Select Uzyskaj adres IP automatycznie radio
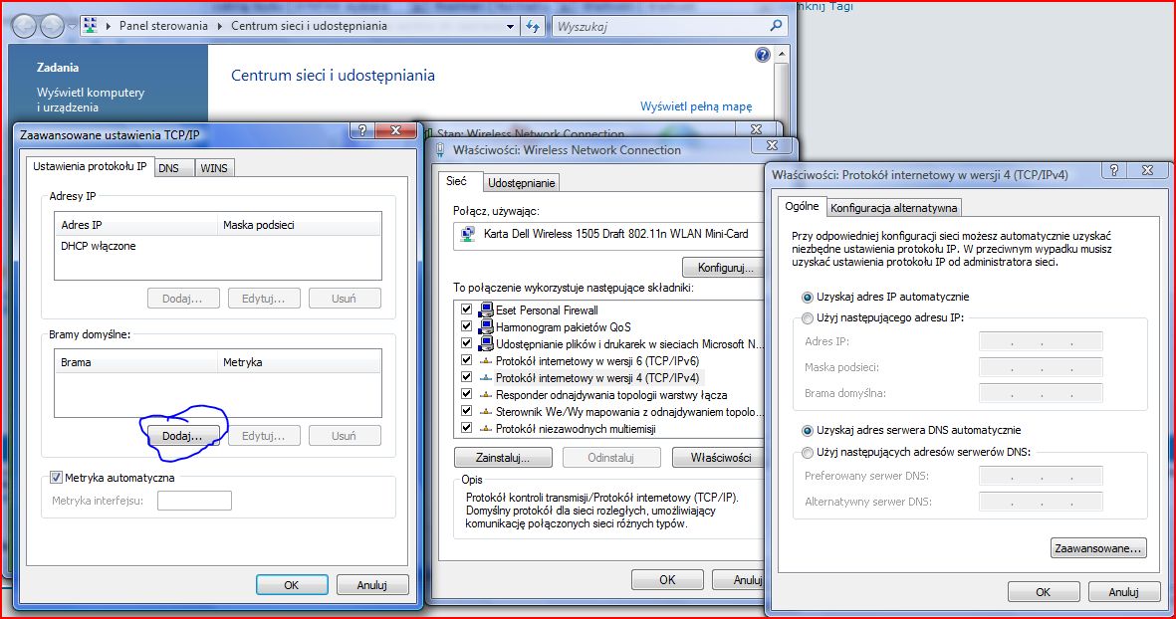 point(807,297)
